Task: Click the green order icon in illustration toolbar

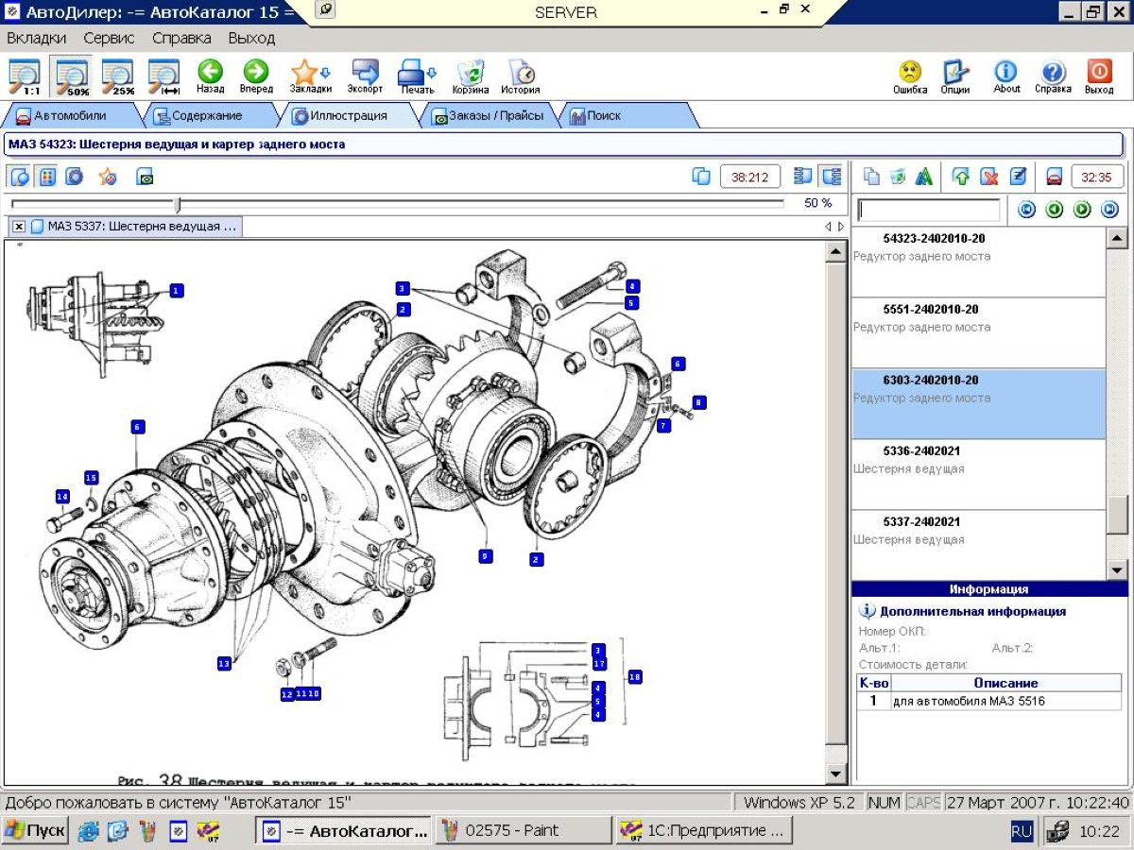Action: click(145, 177)
